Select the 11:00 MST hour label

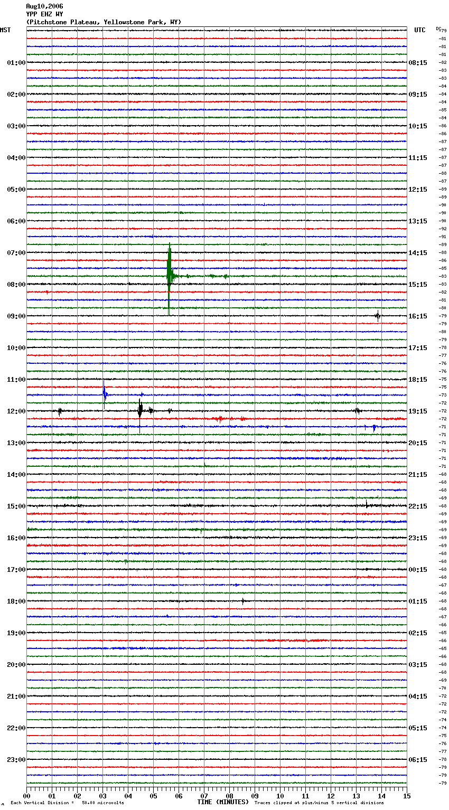click(16, 380)
